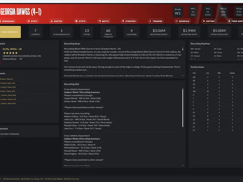Click the YPG 1st 618.8 stat box
The image size is (243, 182).
208,12
